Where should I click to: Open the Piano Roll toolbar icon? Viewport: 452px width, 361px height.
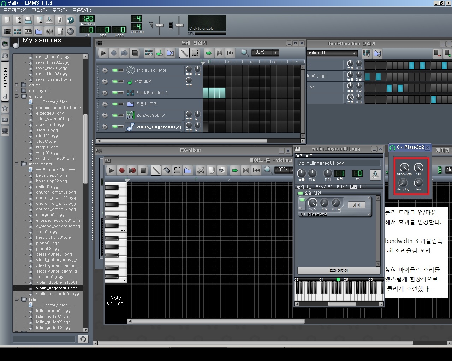coord(28,31)
